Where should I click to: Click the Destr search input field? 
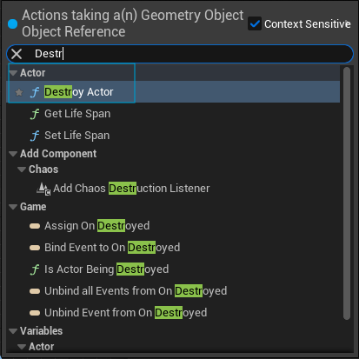180,54
